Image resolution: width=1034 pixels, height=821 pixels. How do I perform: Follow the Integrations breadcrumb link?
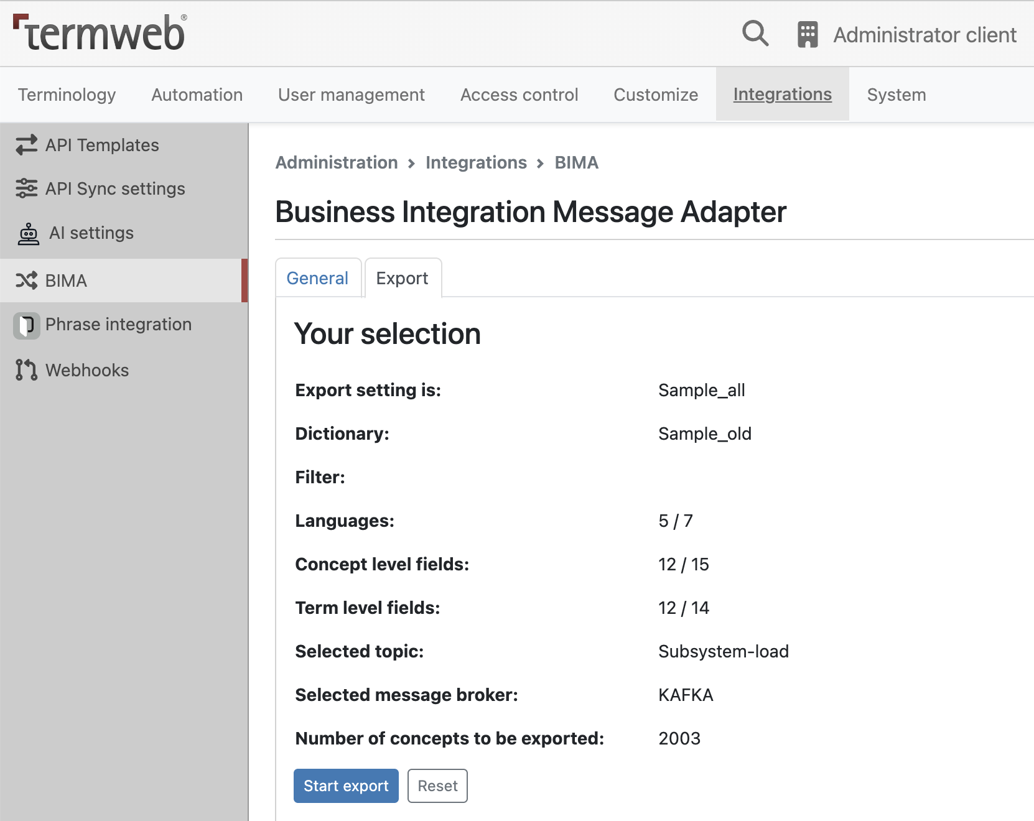click(477, 162)
